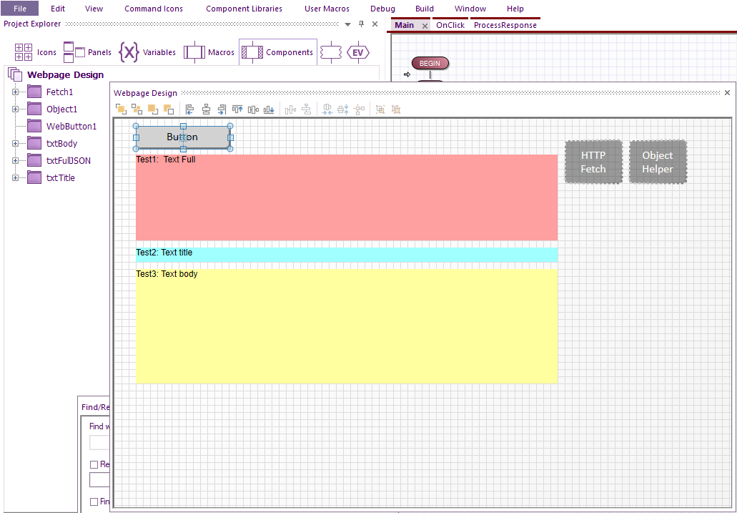Select the HTTP Fetch component block
This screenshot has height=513, width=737.
click(x=593, y=162)
